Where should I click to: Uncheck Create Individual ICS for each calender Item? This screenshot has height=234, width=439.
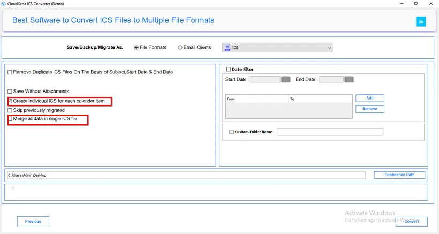[10, 101]
